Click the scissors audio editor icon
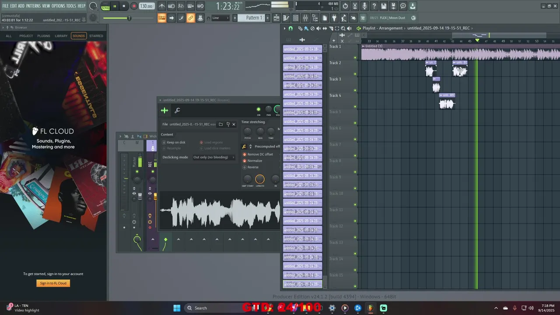 [355, 6]
